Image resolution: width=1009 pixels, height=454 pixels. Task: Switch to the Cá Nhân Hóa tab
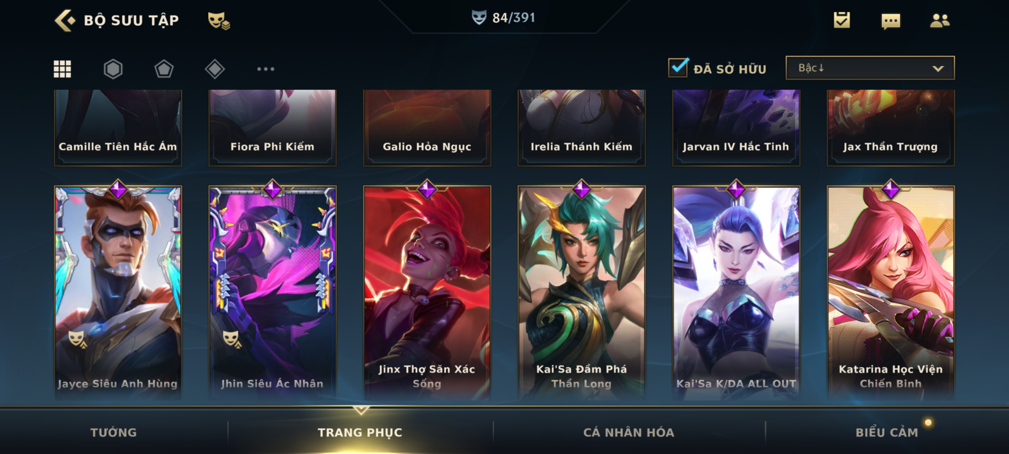[629, 432]
